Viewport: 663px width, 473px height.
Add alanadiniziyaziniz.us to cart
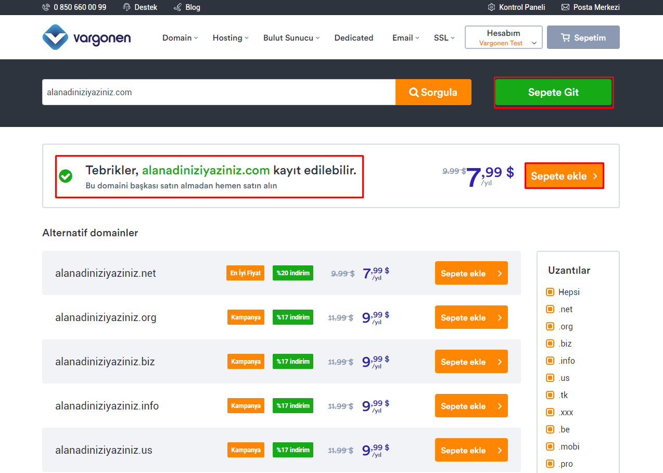471,450
